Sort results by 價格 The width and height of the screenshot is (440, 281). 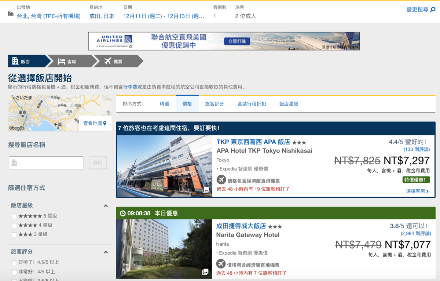pyautogui.click(x=187, y=104)
